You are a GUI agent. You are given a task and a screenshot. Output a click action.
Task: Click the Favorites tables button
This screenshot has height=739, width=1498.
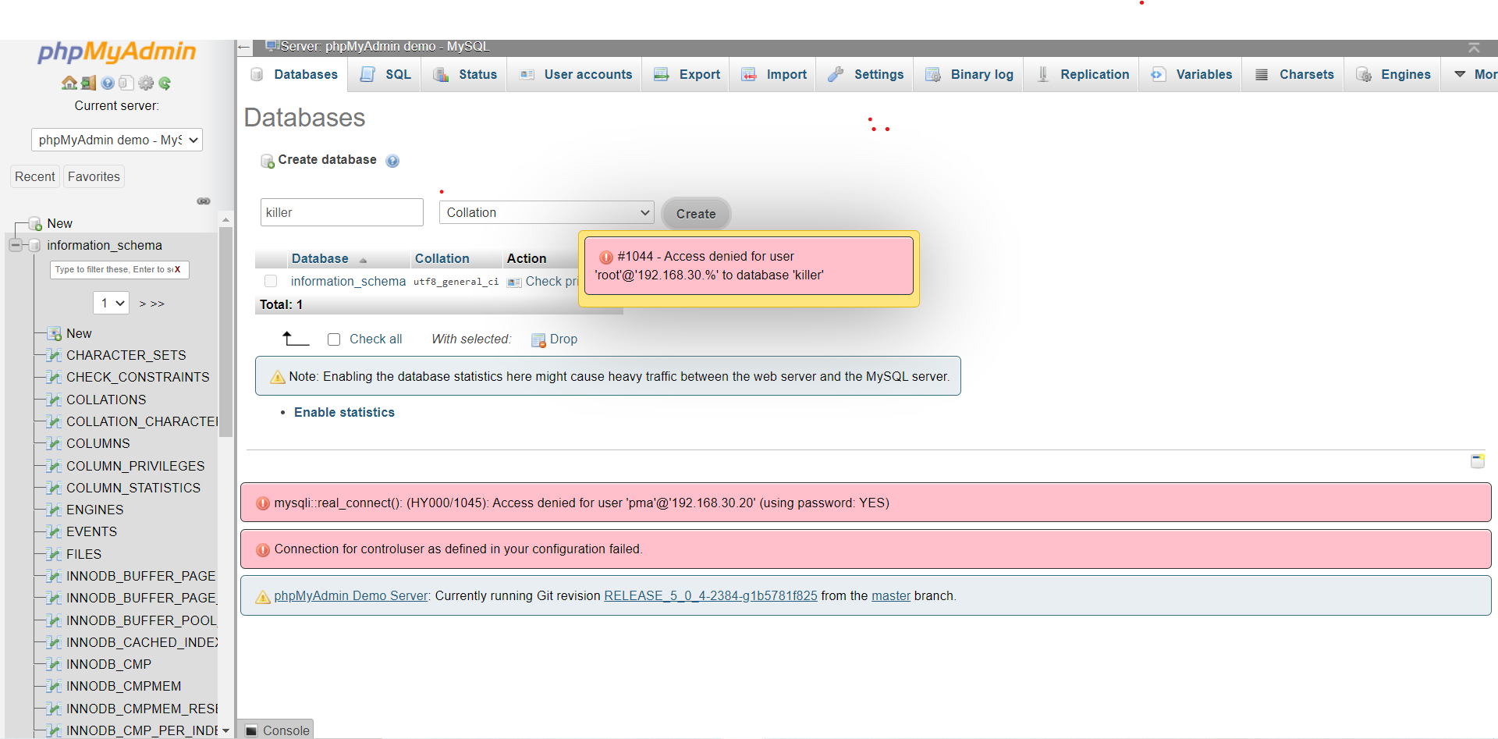(x=94, y=177)
